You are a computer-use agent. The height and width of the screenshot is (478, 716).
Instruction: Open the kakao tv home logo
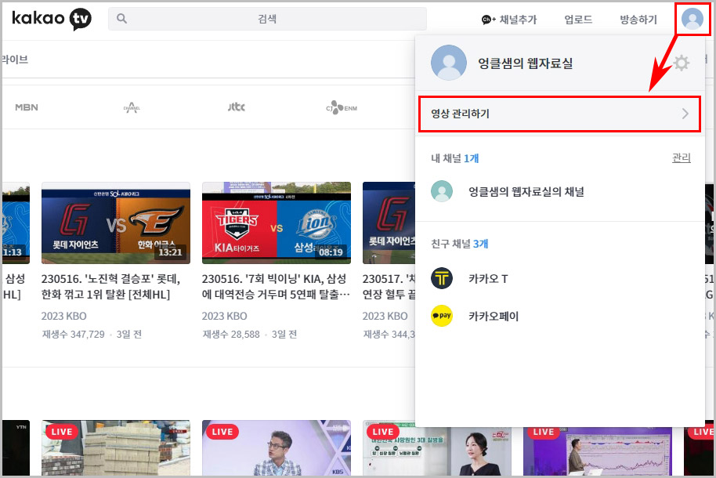[52, 19]
